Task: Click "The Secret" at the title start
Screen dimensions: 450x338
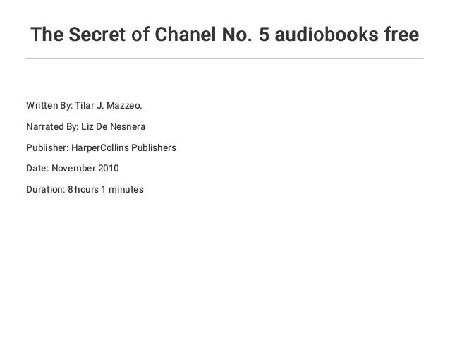Action: coord(78,34)
